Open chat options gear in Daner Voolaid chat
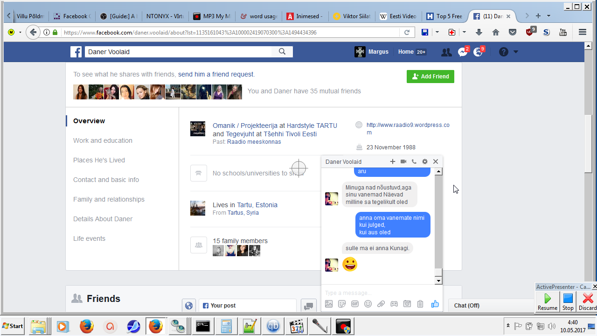This screenshot has width=597, height=336. click(x=425, y=161)
